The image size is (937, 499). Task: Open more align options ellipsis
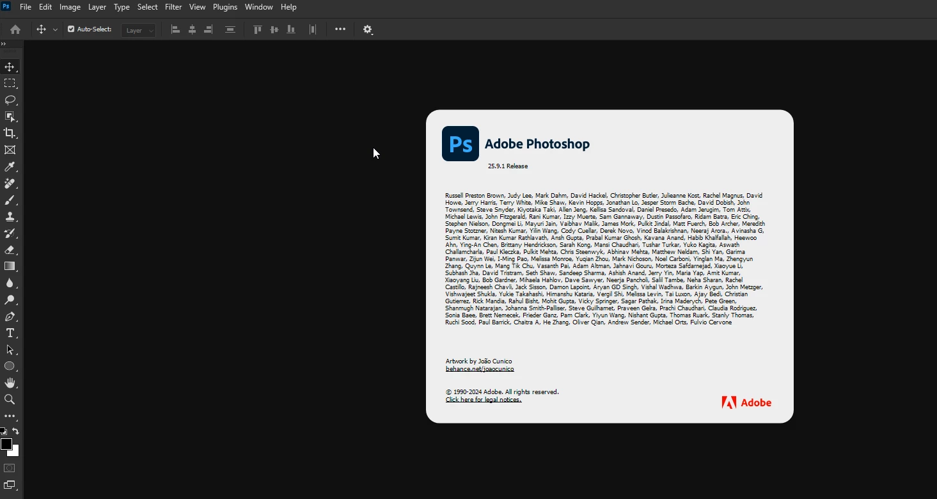[340, 29]
